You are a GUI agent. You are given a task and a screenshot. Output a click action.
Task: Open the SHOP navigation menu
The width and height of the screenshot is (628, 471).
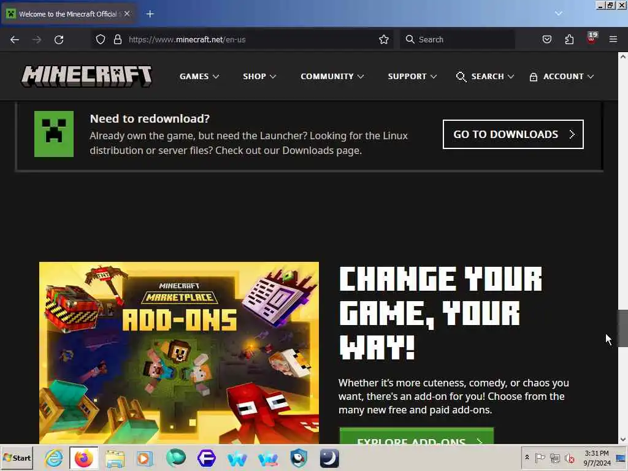click(x=259, y=77)
